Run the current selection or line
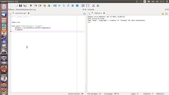169x95 pixels. tap(44, 6)
